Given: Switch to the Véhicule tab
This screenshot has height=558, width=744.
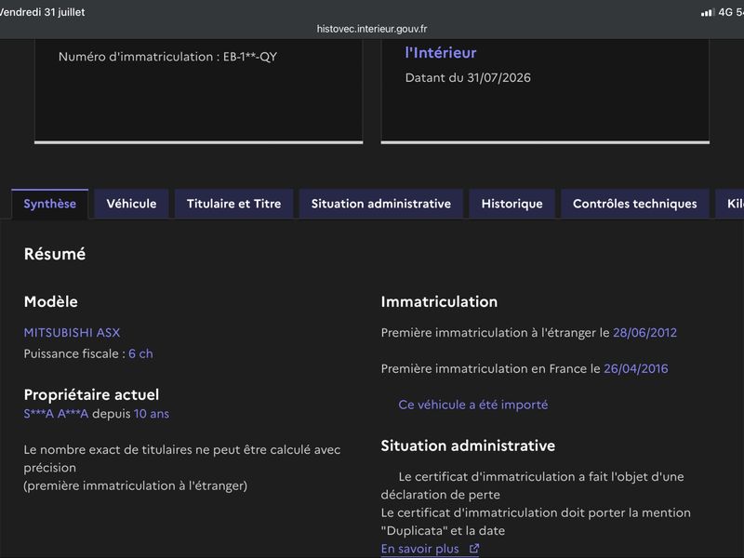Looking at the screenshot, I should 131,204.
